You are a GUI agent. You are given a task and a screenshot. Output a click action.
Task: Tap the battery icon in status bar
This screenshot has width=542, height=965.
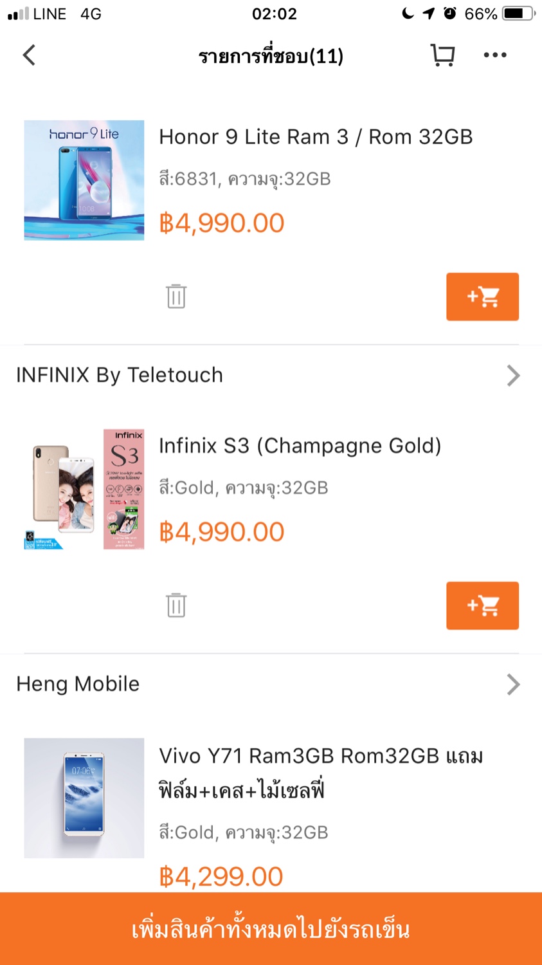[x=516, y=14]
